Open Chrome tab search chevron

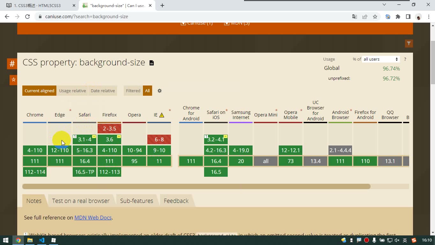pyautogui.click(x=384, y=5)
